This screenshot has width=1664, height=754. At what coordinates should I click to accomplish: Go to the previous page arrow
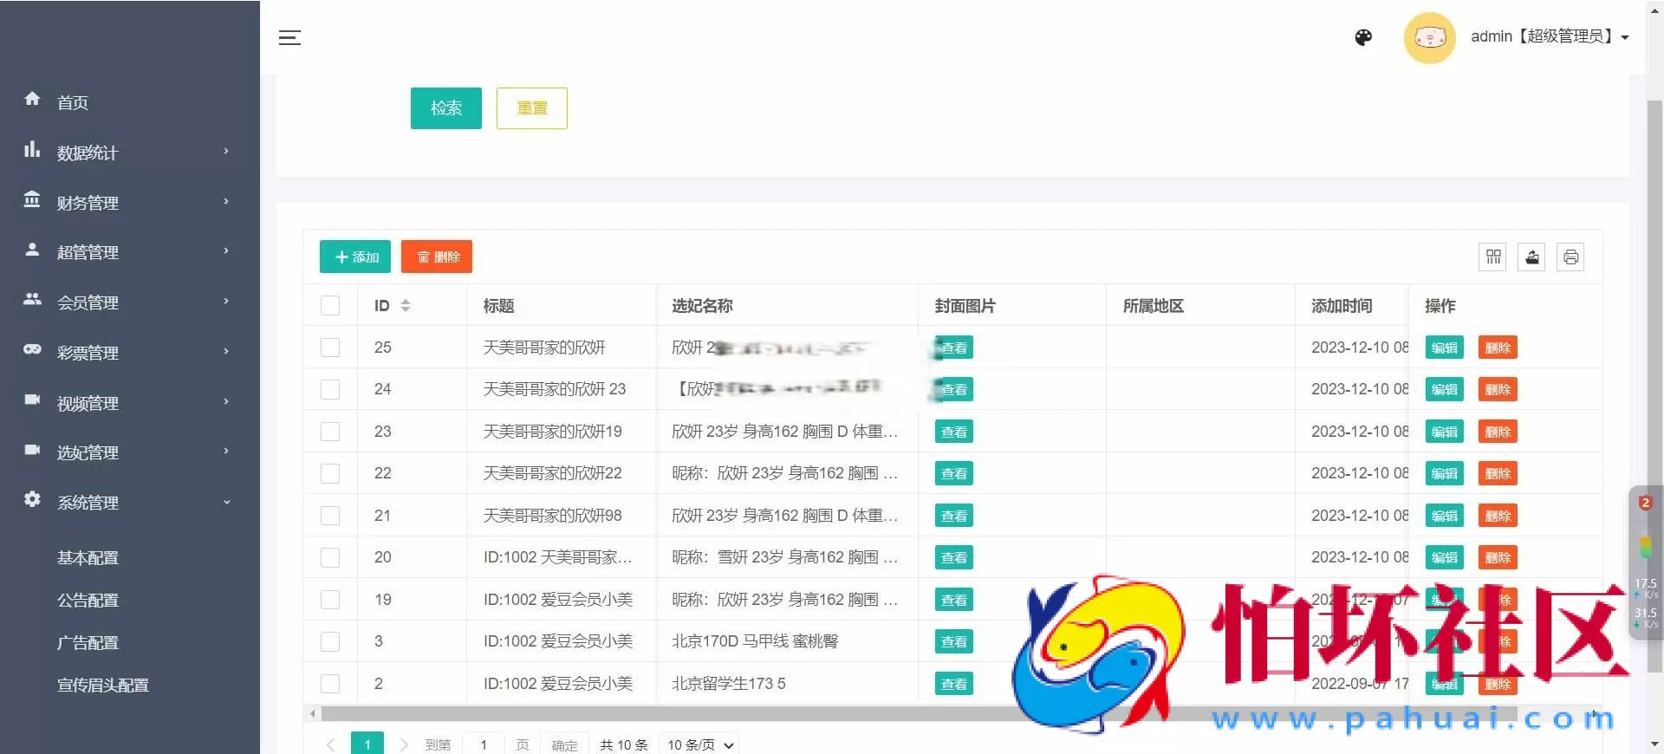point(330,744)
